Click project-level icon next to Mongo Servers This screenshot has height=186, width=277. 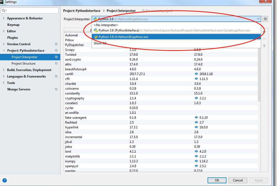point(56,89)
